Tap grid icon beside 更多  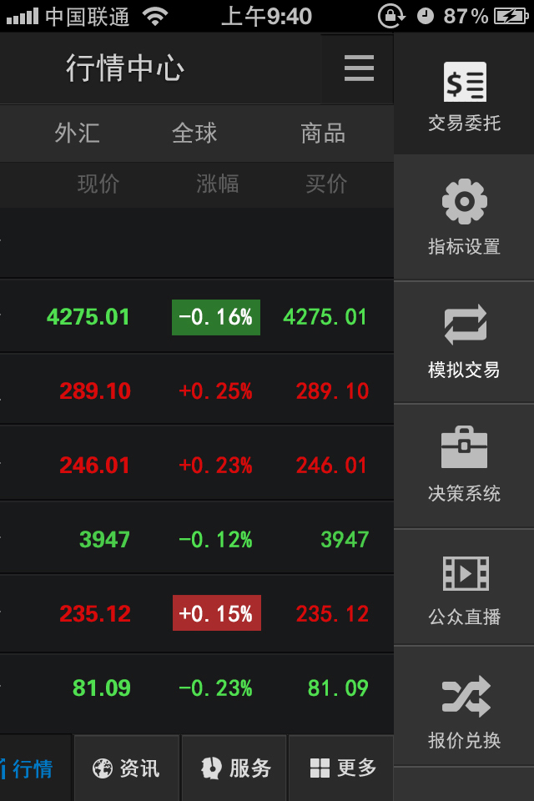pyautogui.click(x=320, y=768)
